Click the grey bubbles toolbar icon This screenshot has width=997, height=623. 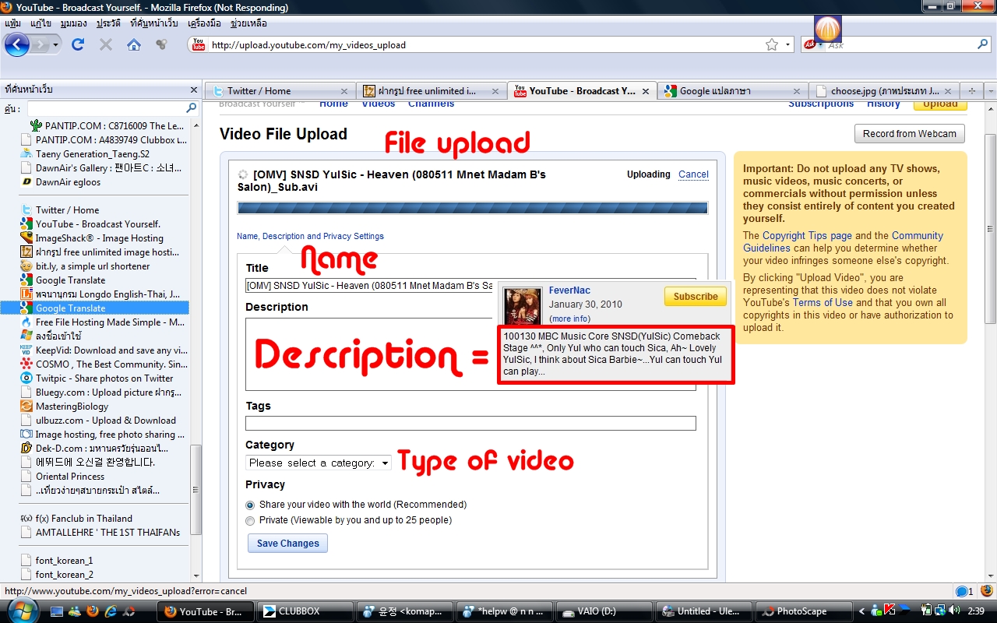[161, 44]
